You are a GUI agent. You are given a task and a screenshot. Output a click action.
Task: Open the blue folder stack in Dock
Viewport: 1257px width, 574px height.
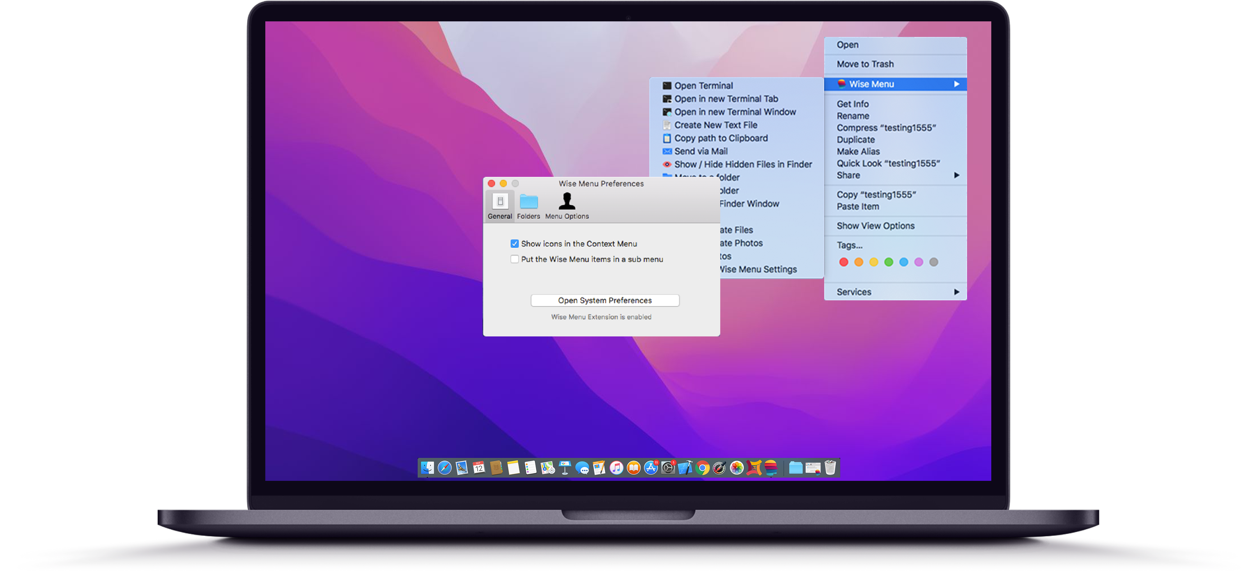[796, 468]
